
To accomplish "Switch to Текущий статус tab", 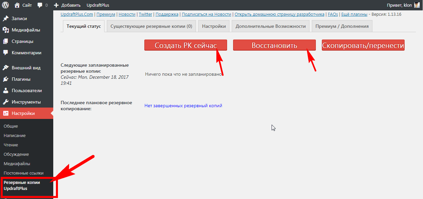I will (84, 26).
